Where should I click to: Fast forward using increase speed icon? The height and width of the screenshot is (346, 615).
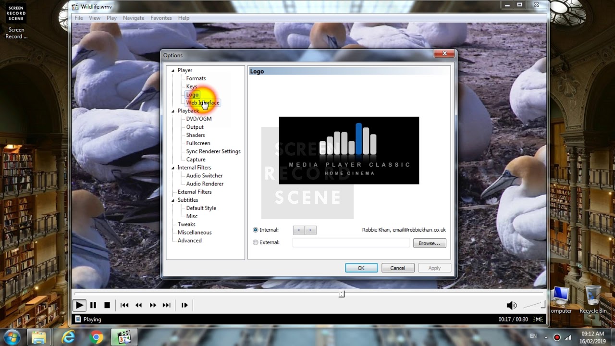[x=153, y=305]
